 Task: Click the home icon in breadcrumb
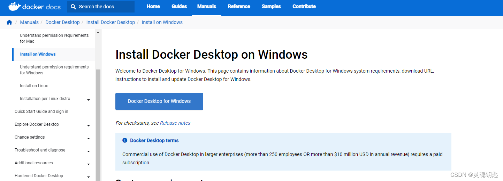9,22
